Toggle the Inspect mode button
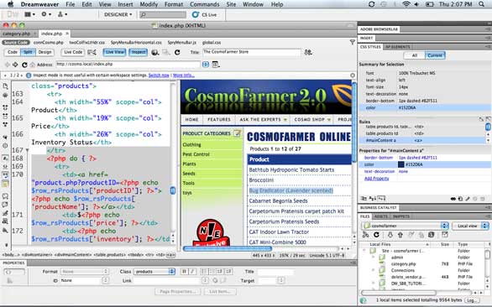The width and height of the screenshot is (492, 307). 138,52
